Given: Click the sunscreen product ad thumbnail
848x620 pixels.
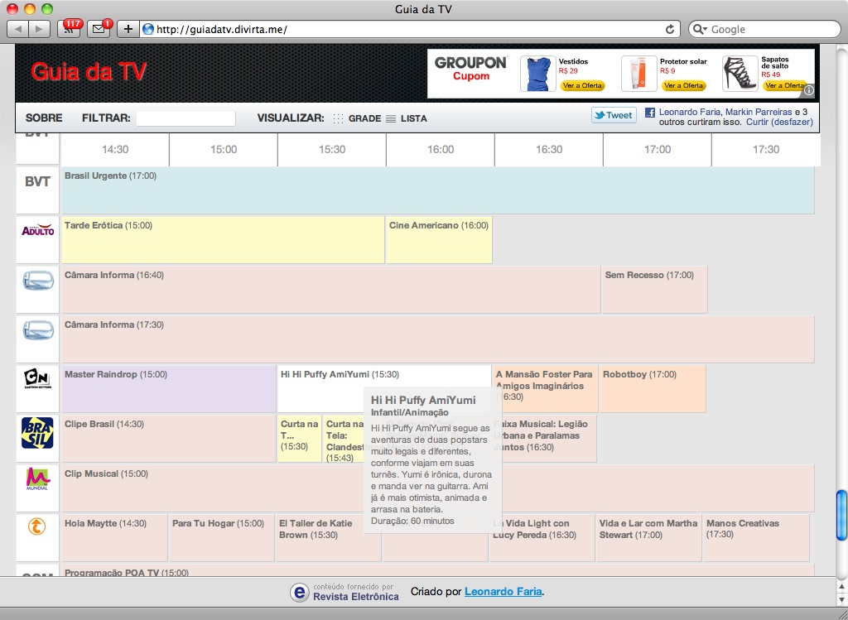Looking at the screenshot, I should click(638, 74).
